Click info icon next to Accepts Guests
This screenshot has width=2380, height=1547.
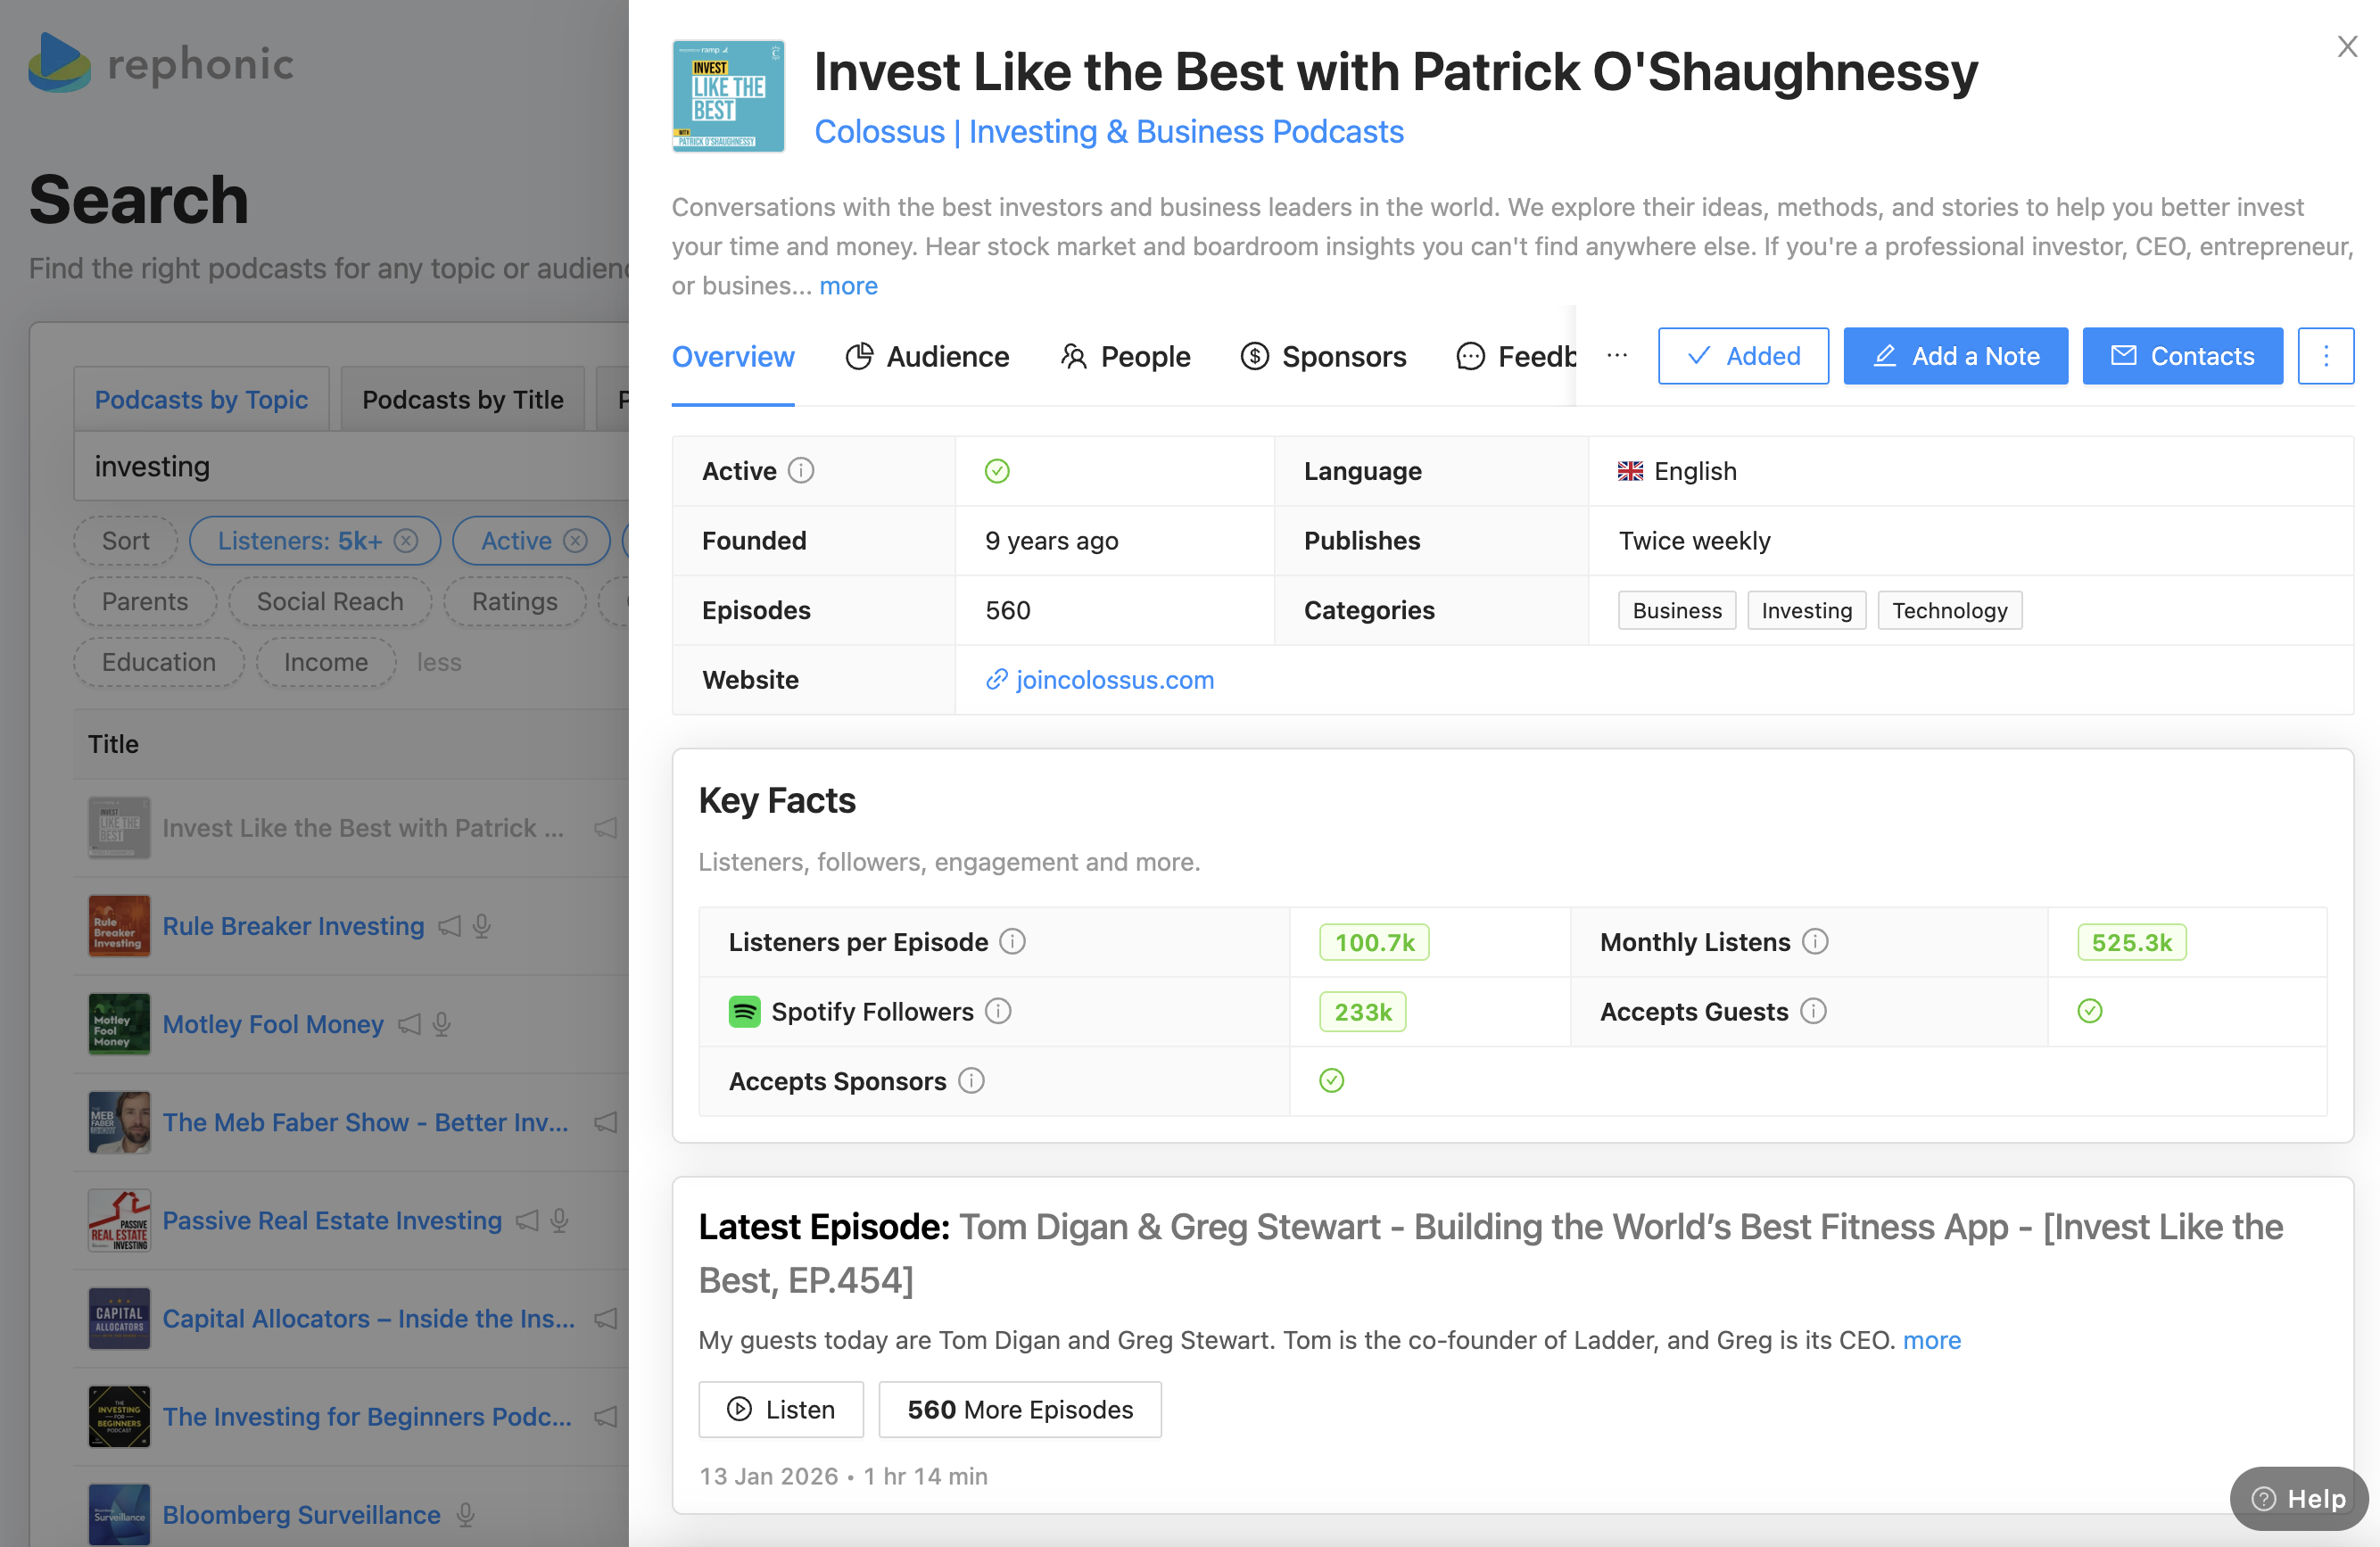(x=1813, y=1011)
